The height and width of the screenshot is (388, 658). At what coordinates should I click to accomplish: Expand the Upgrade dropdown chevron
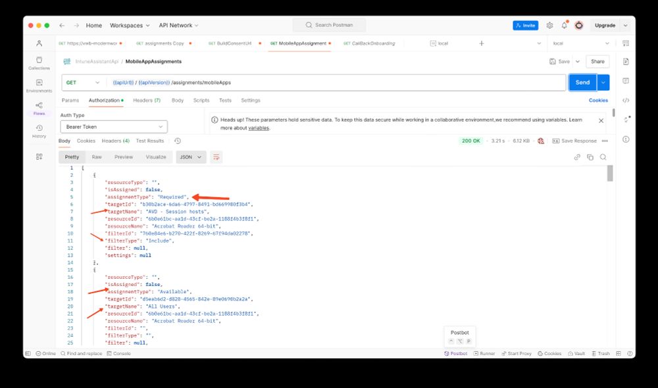click(625, 26)
